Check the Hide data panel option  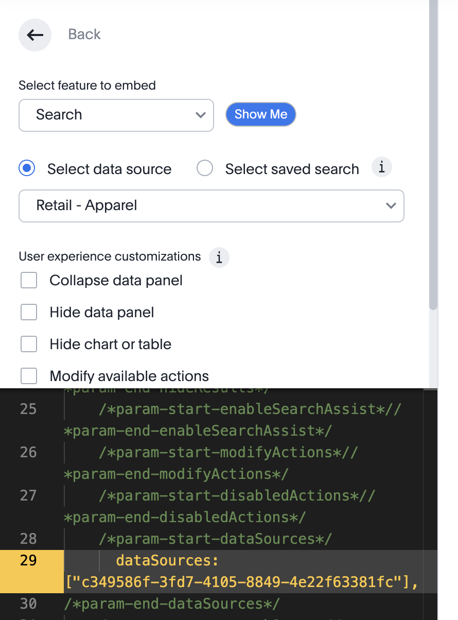[29, 313]
